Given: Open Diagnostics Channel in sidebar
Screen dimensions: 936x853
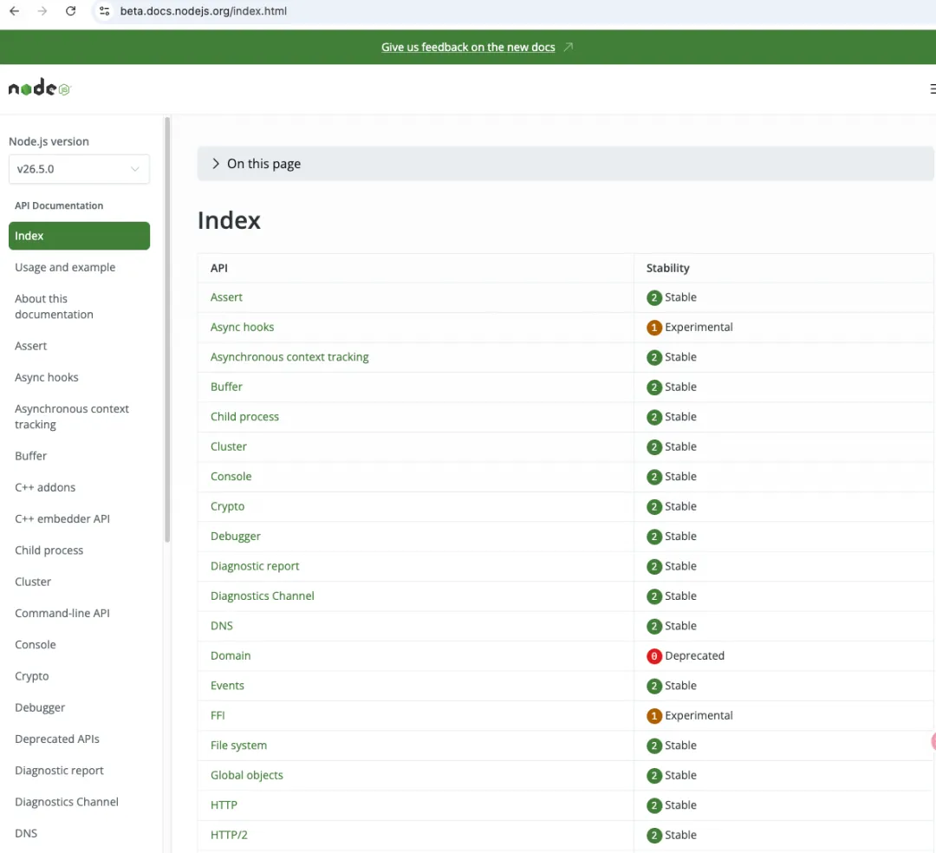Looking at the screenshot, I should point(66,802).
